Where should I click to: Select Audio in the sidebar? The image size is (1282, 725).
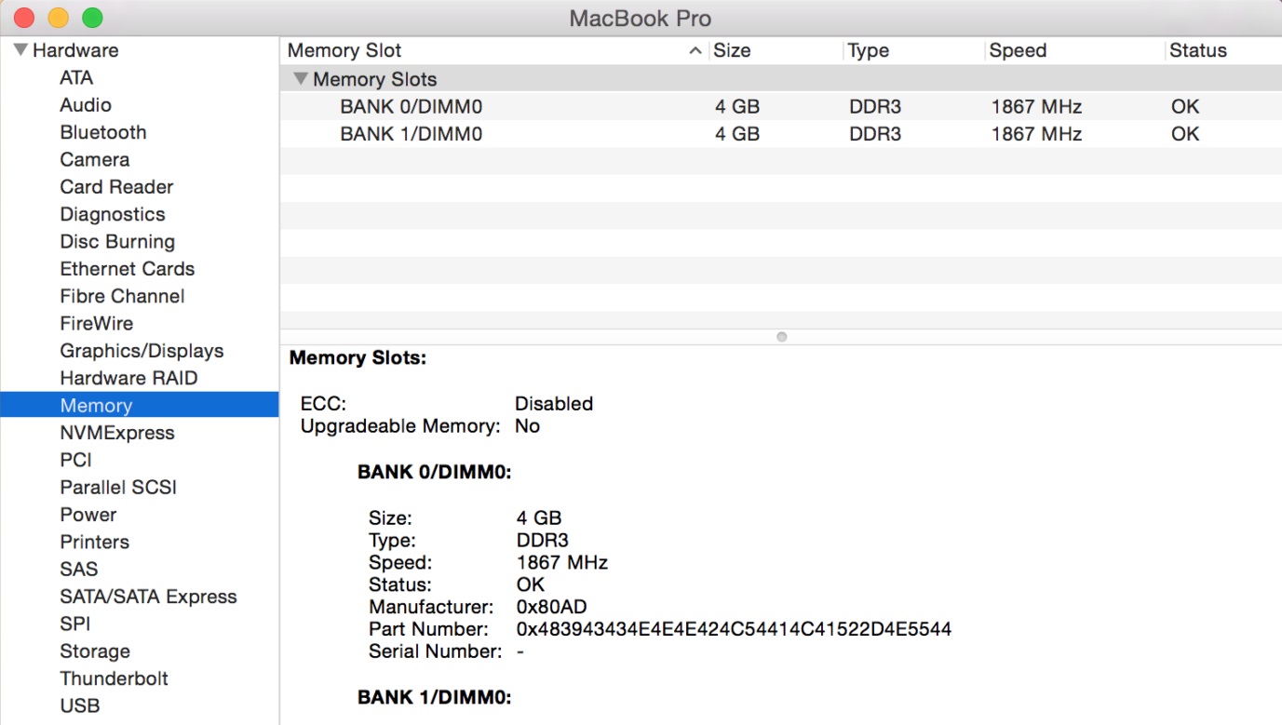click(86, 105)
